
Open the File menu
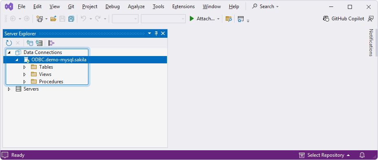(x=22, y=6)
